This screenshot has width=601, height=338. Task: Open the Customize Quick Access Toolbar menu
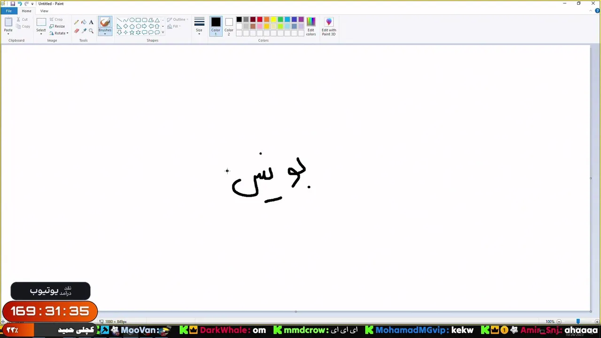pyautogui.click(x=32, y=4)
